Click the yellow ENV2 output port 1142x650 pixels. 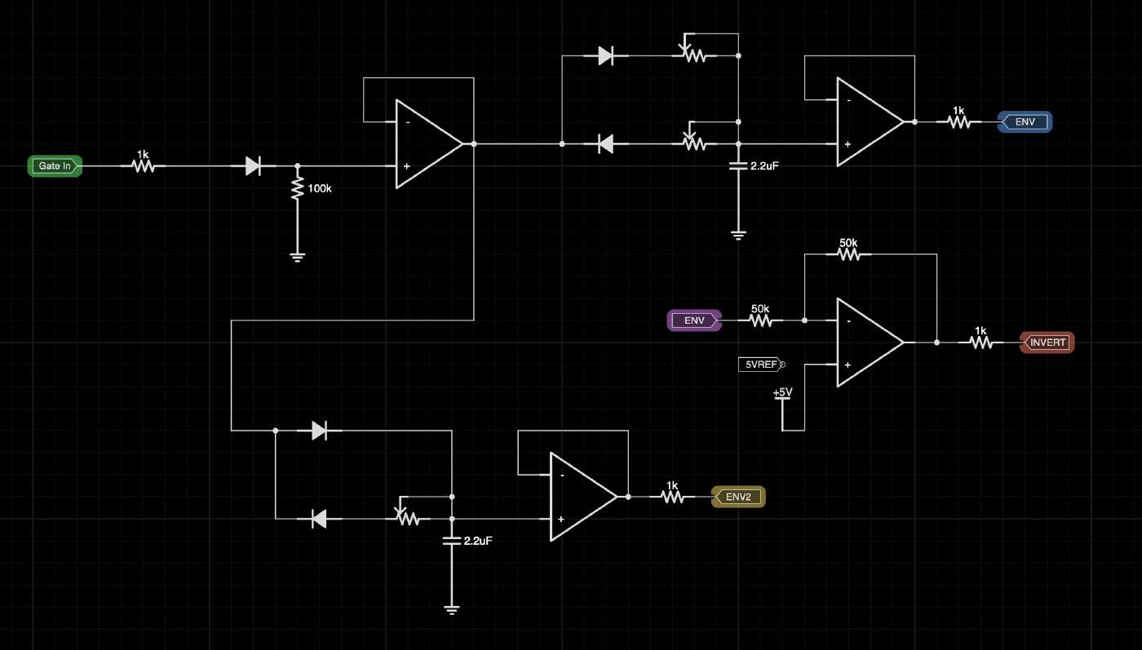click(x=738, y=497)
